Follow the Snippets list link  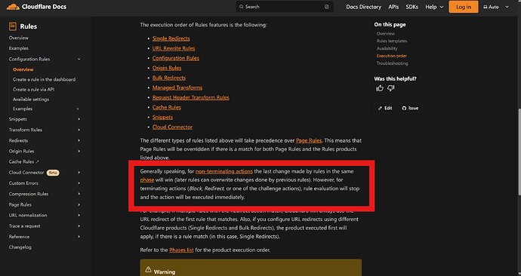[162, 117]
